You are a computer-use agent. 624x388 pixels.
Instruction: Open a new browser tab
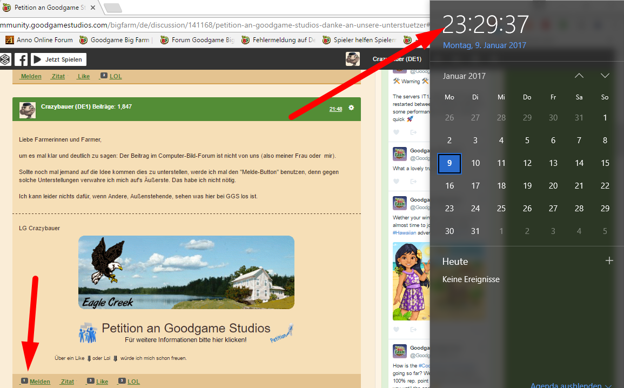113,8
